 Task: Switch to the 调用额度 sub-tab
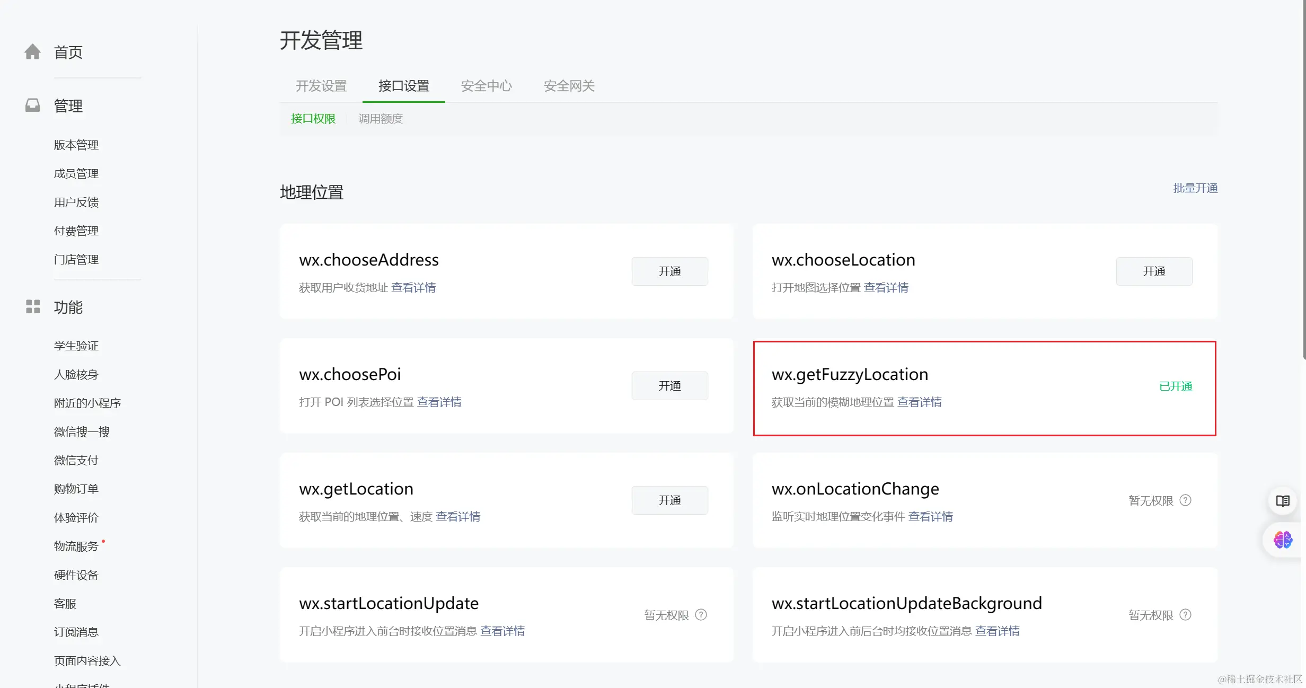(381, 118)
